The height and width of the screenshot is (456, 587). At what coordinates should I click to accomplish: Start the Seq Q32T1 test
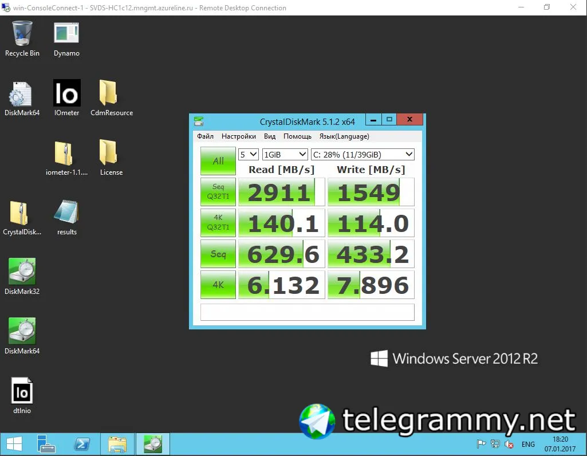[218, 192]
